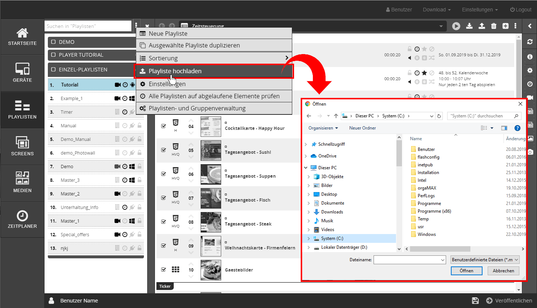Uncheck the Cocktailkarte - Happy Hour checkbox
Image resolution: width=537 pixels, height=308 pixels.
(x=163, y=126)
